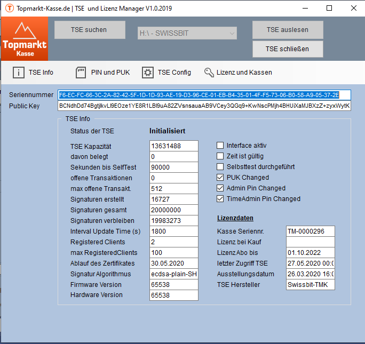The width and height of the screenshot is (365, 344).
Task: Click the TSE auslesen button
Action: 288,30
